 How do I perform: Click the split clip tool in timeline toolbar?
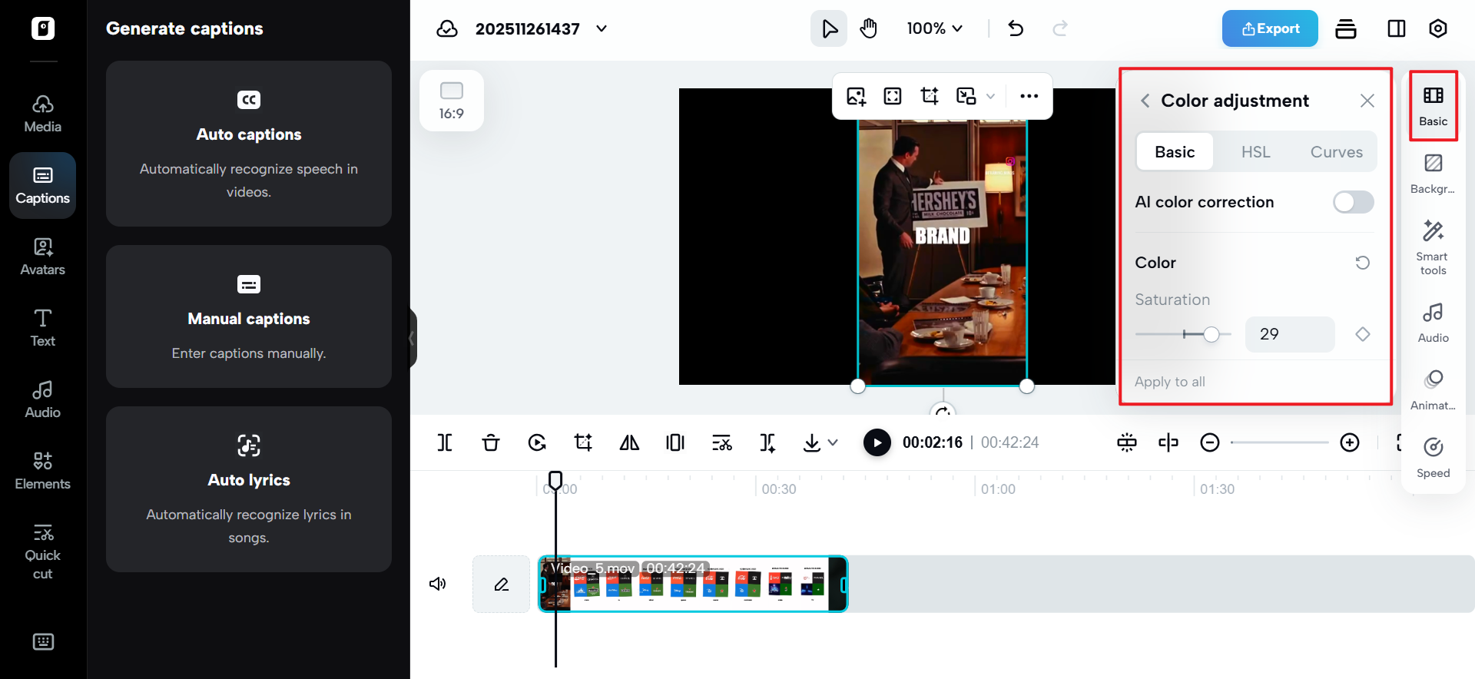[x=445, y=442]
